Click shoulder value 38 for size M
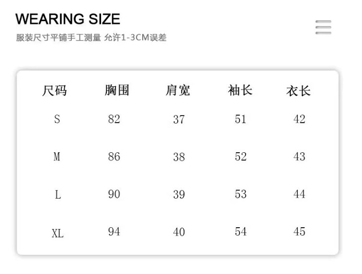 tap(179, 157)
